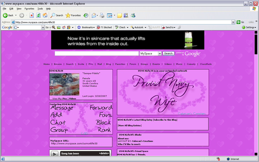Click the MySpace Search button
Screen dimensions: 259x162
pyautogui.click(x=168, y=53)
